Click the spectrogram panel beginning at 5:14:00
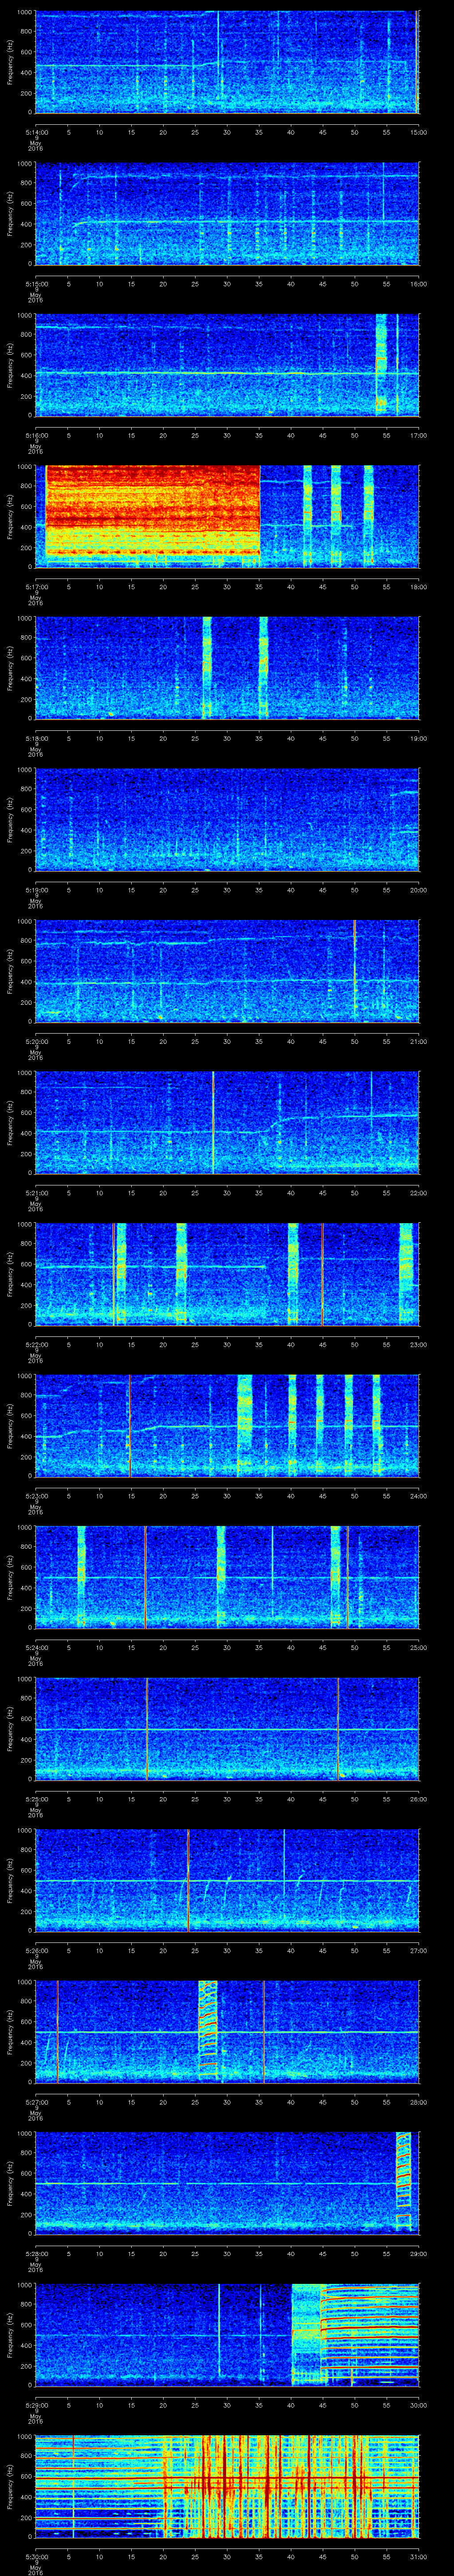This screenshot has width=454, height=2576. [x=227, y=62]
